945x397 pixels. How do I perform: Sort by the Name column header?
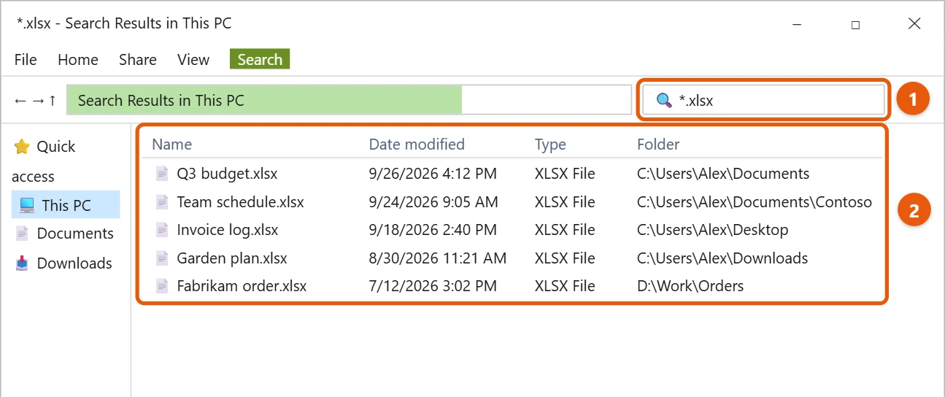click(171, 144)
